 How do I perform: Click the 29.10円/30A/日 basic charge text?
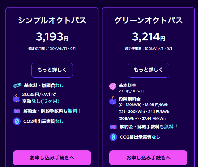pos(130,91)
